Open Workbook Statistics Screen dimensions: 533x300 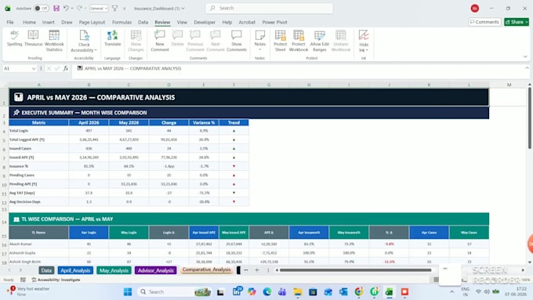tap(54, 41)
